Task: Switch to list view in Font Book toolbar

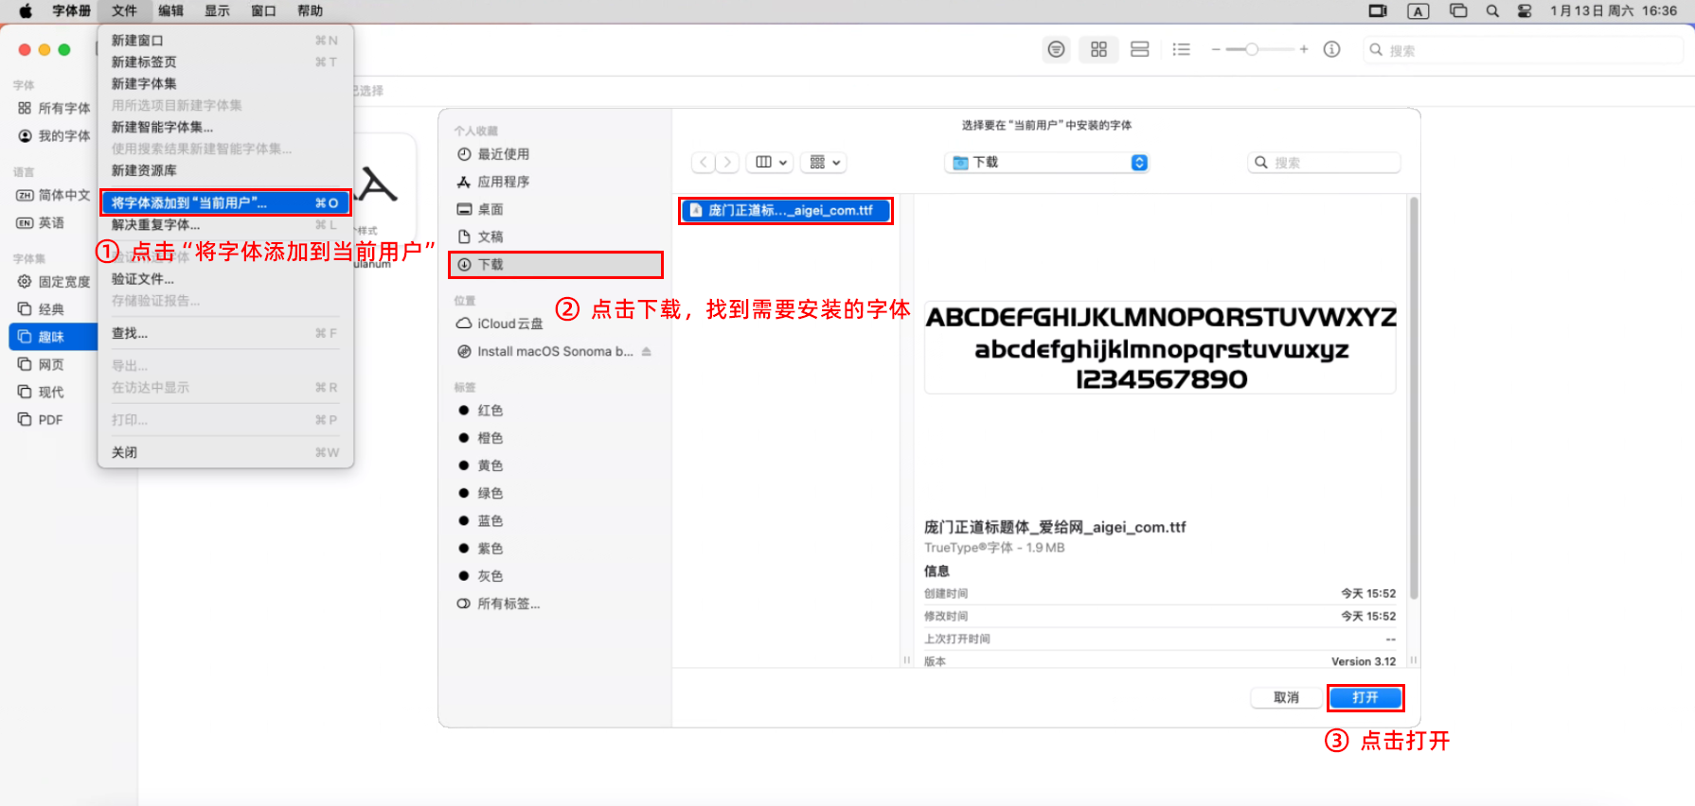Action: tap(1181, 49)
